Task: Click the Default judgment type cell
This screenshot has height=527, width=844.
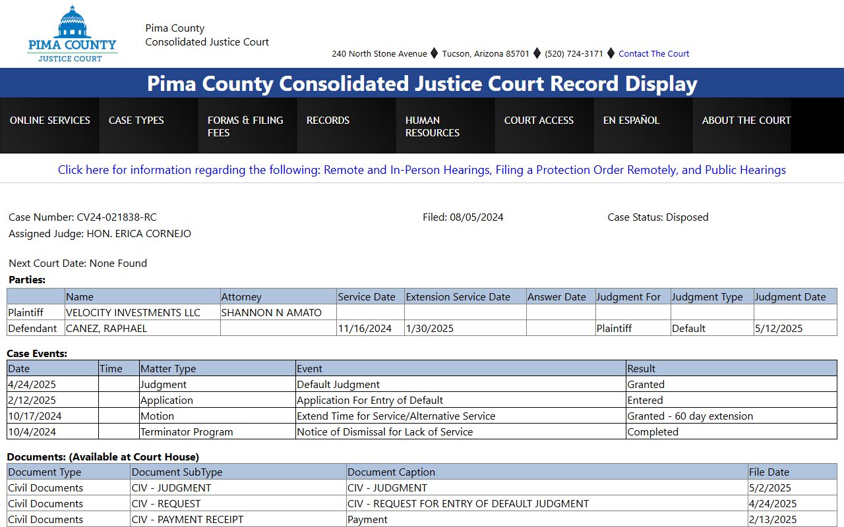Action: (712, 328)
